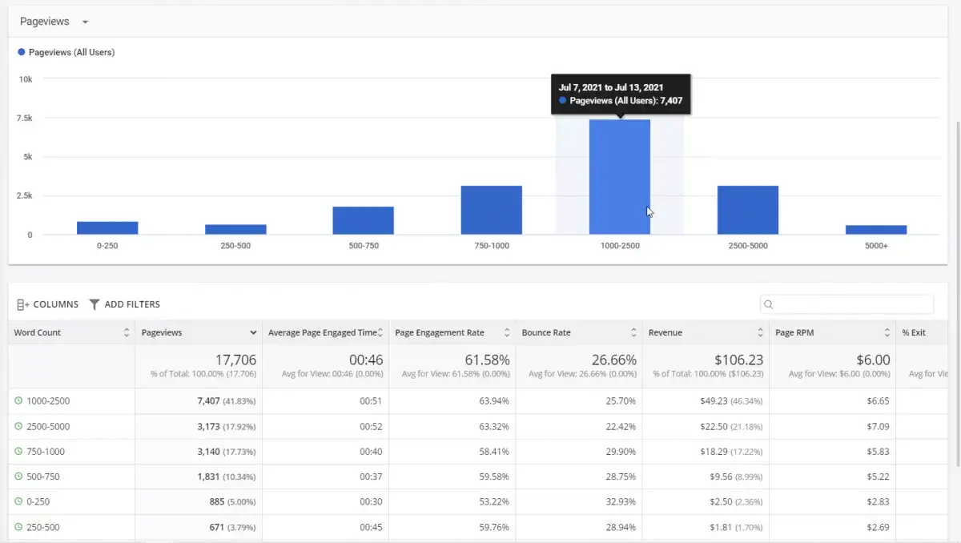Select the 2500-5000 row label in table

[x=48, y=427]
